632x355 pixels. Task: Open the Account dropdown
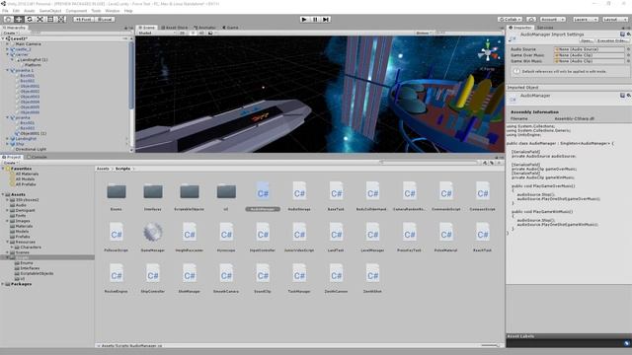point(553,20)
